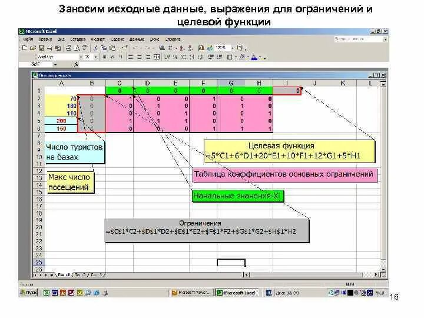Apply the fill color bucket swatch
Screen dimensions: 424x318
(242, 57)
